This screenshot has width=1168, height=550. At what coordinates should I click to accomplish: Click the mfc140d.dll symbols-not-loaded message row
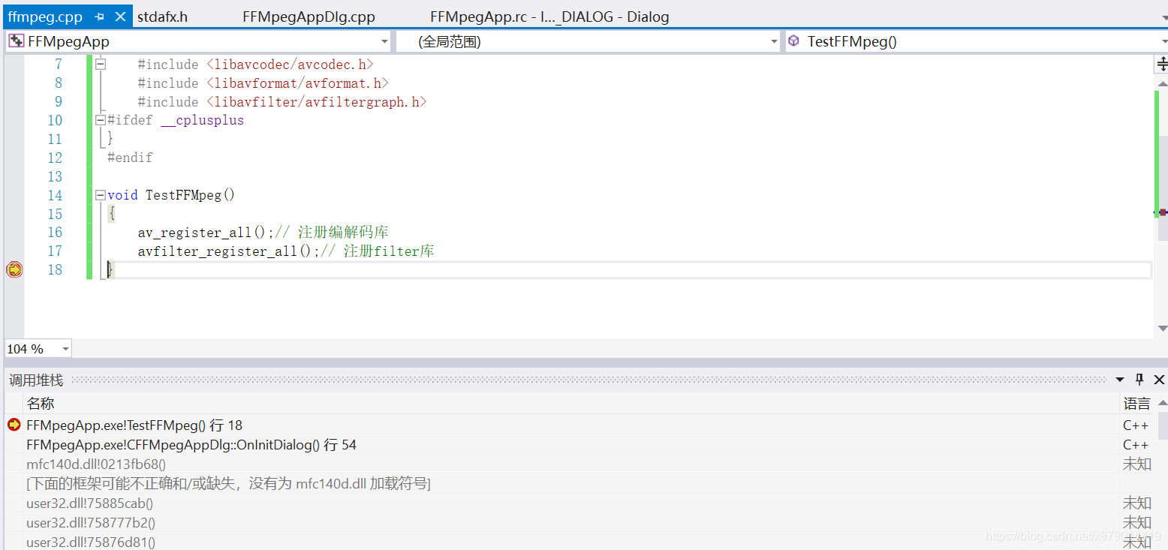(576, 484)
